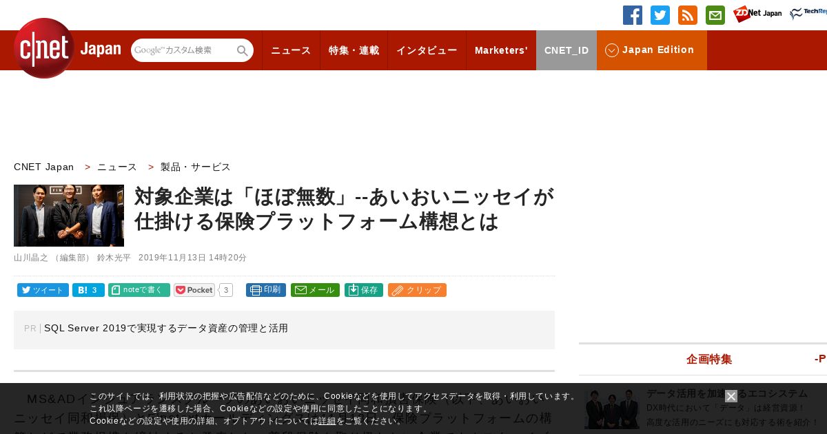This screenshot has width=827, height=434.
Task: Click the Pocket count bubble showing 3
Action: tap(226, 290)
